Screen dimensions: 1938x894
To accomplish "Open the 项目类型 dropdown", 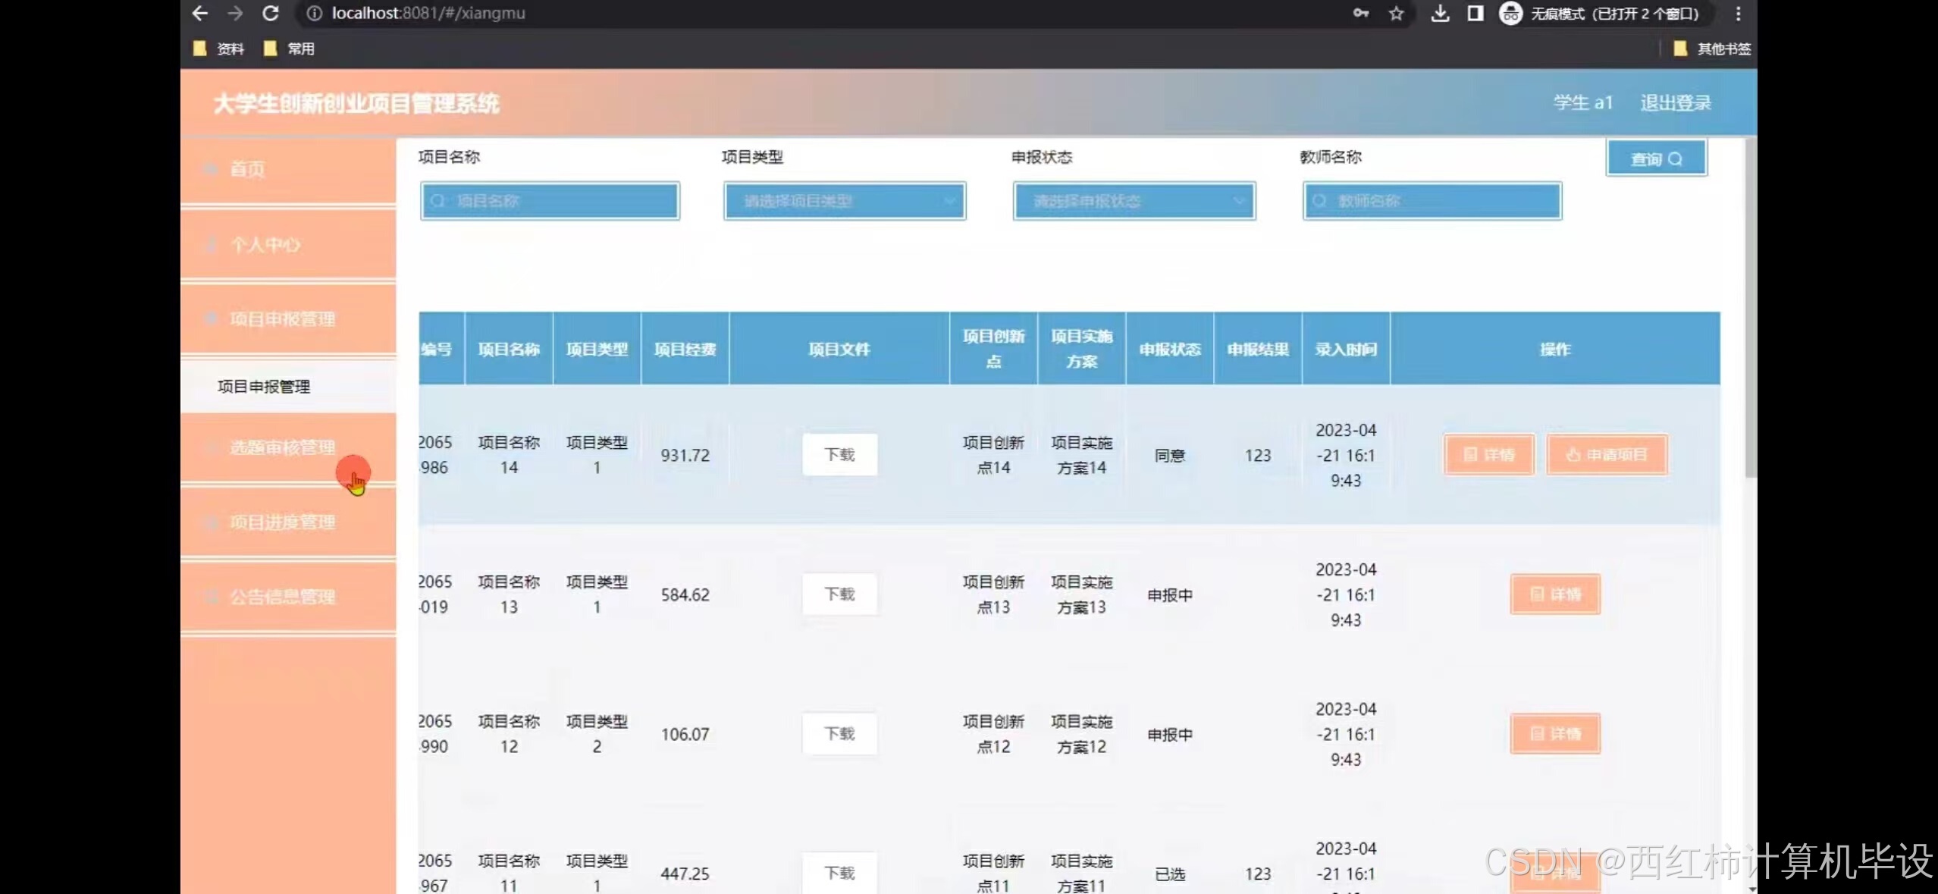I will [x=845, y=201].
